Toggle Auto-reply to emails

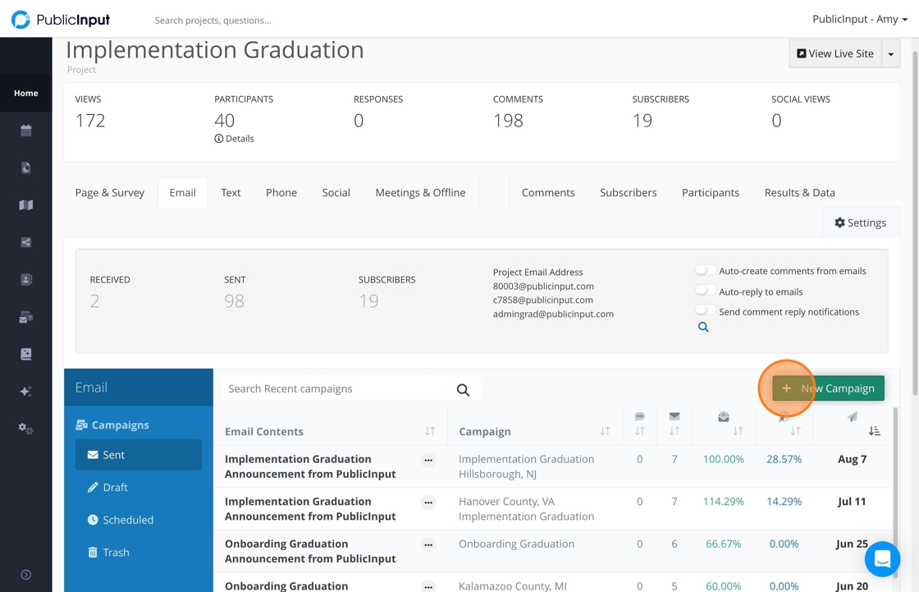tap(705, 291)
